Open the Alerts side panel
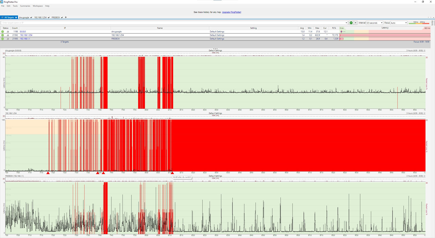 (433, 23)
